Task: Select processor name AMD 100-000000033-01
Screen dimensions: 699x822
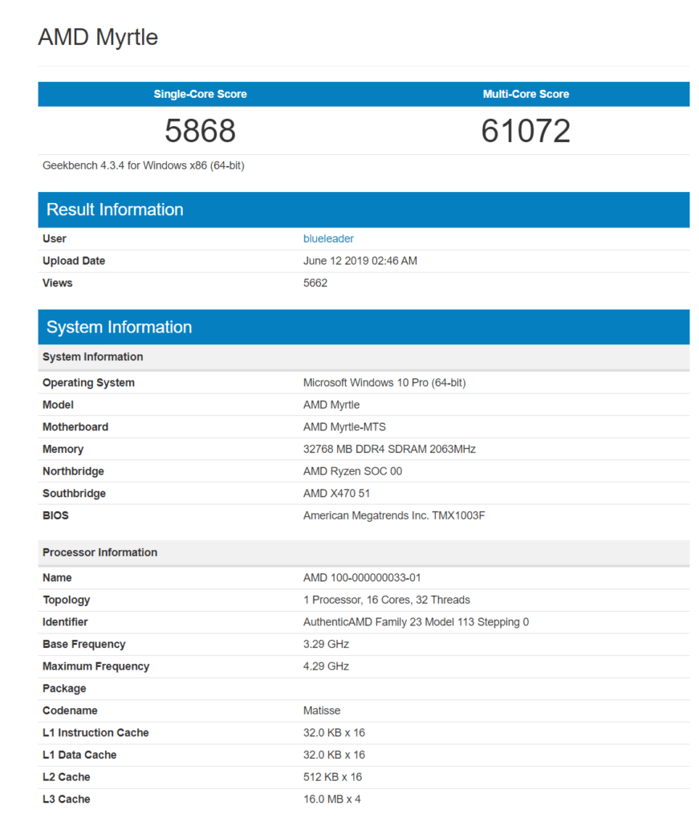Action: 362,578
